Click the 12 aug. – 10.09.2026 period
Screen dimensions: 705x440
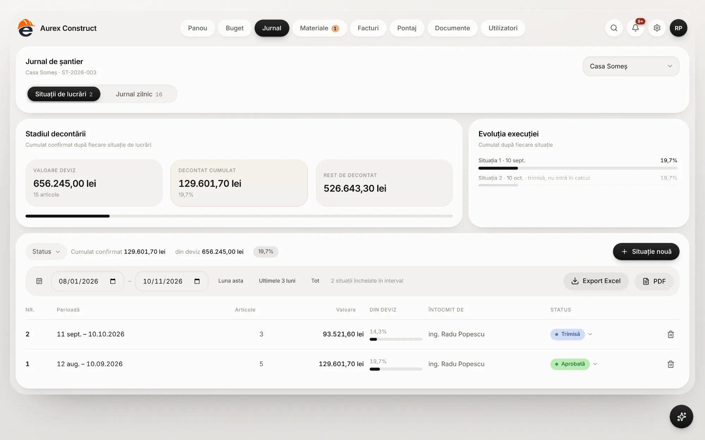tap(90, 364)
